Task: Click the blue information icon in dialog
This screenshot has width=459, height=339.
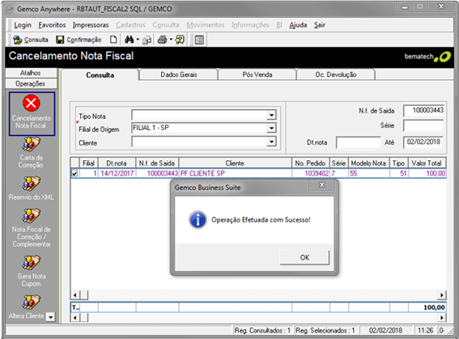Action: click(198, 220)
